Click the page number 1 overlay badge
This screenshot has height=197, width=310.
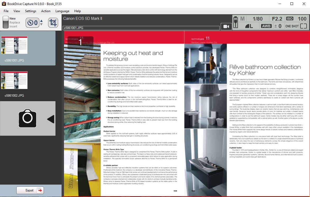80,42
